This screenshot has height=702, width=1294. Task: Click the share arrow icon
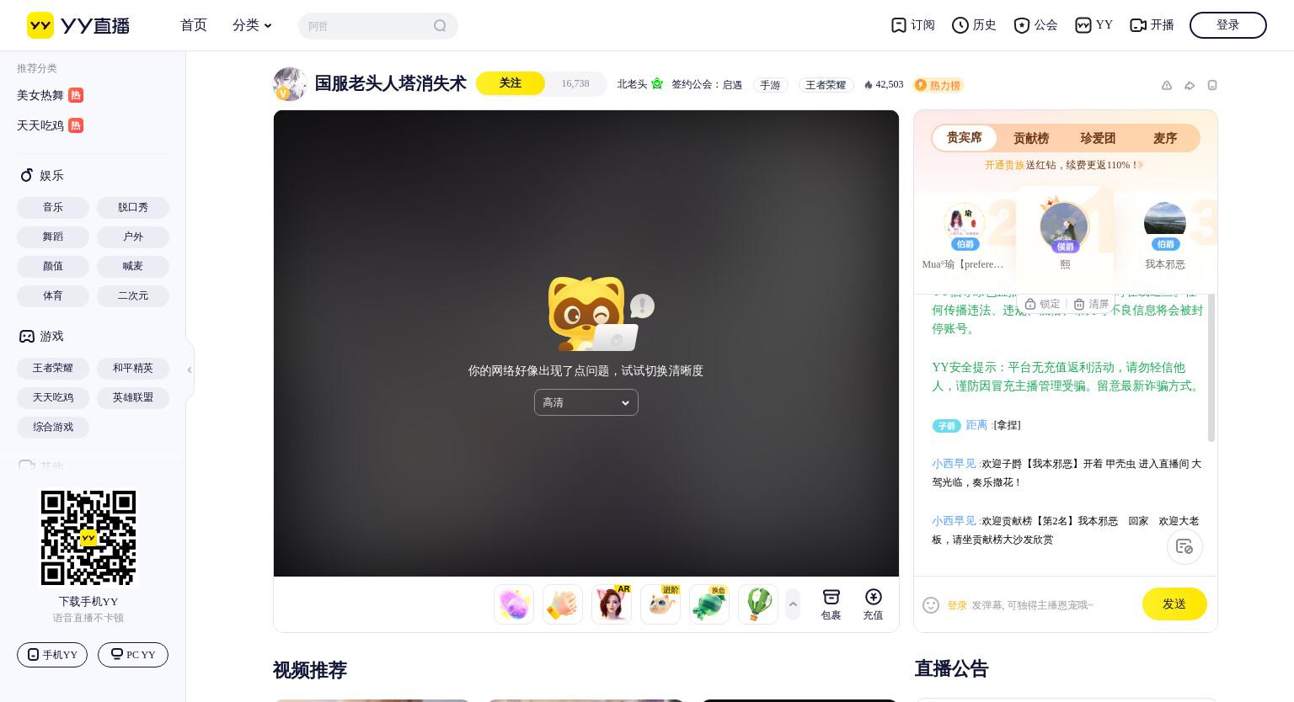click(1190, 85)
